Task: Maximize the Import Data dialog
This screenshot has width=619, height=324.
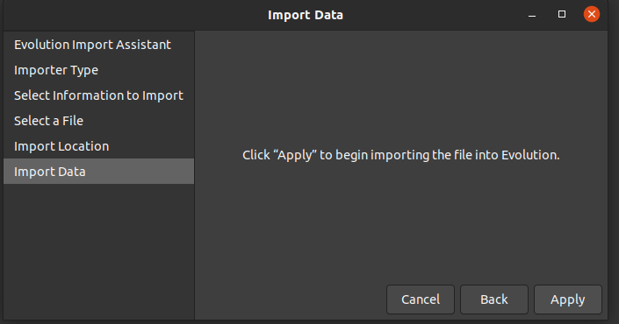Action: pos(562,14)
